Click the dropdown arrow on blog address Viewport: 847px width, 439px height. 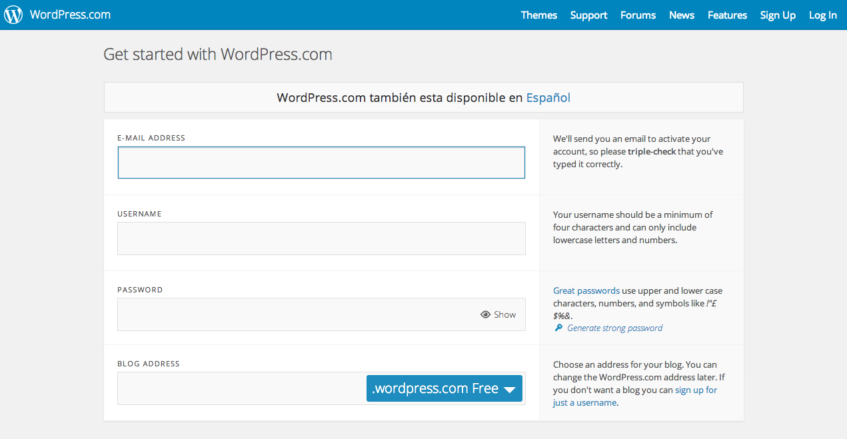pos(510,389)
